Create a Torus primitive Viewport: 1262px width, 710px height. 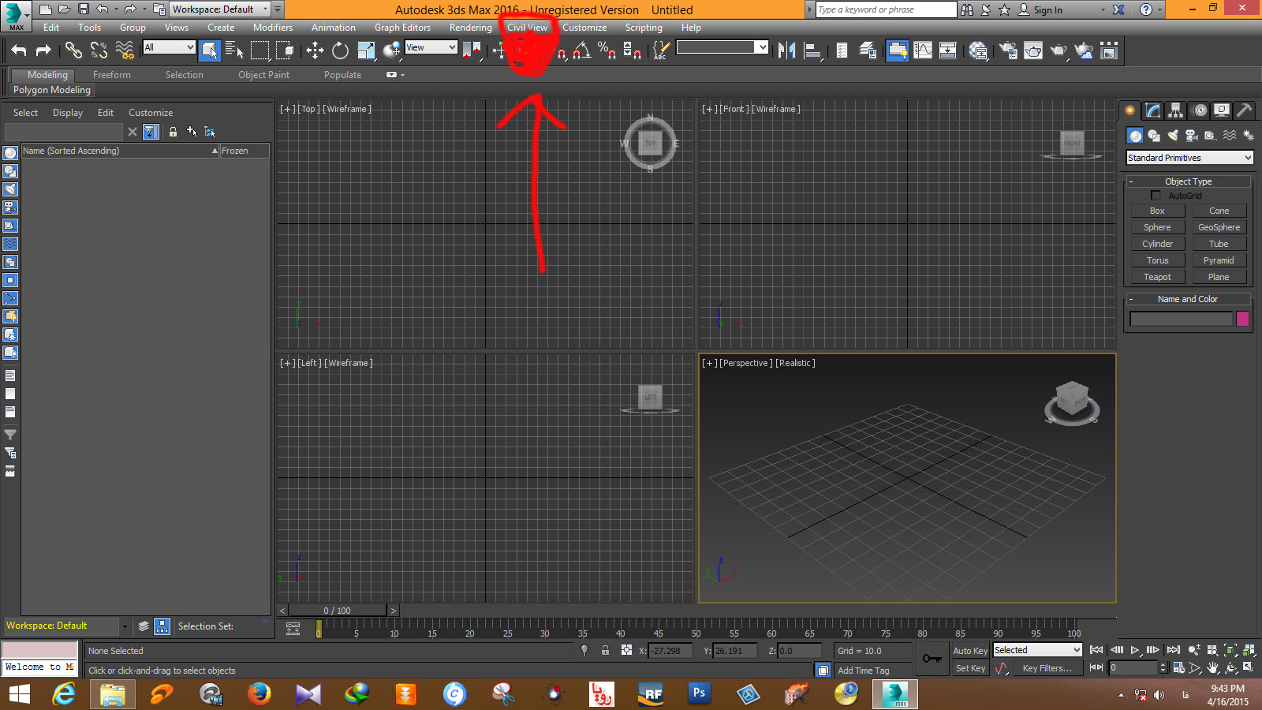click(1157, 260)
